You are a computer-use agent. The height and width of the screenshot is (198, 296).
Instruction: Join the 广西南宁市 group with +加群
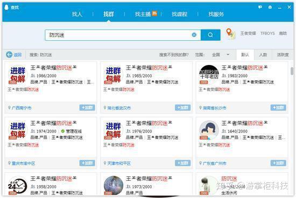[87, 108]
